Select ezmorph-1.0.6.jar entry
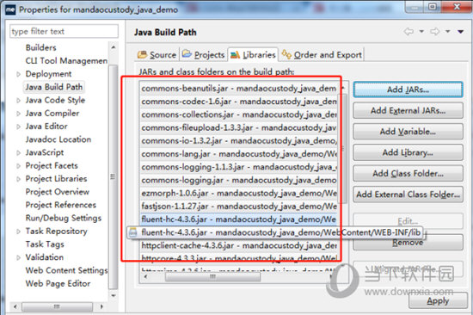The image size is (473, 315). [238, 193]
